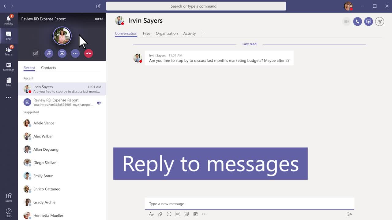Open the sticker picker
392x220 pixels.
[187, 214]
